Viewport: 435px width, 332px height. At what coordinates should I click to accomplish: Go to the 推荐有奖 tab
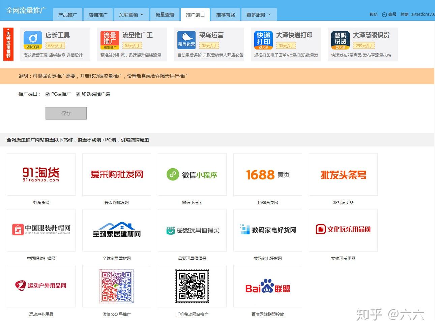(x=226, y=14)
